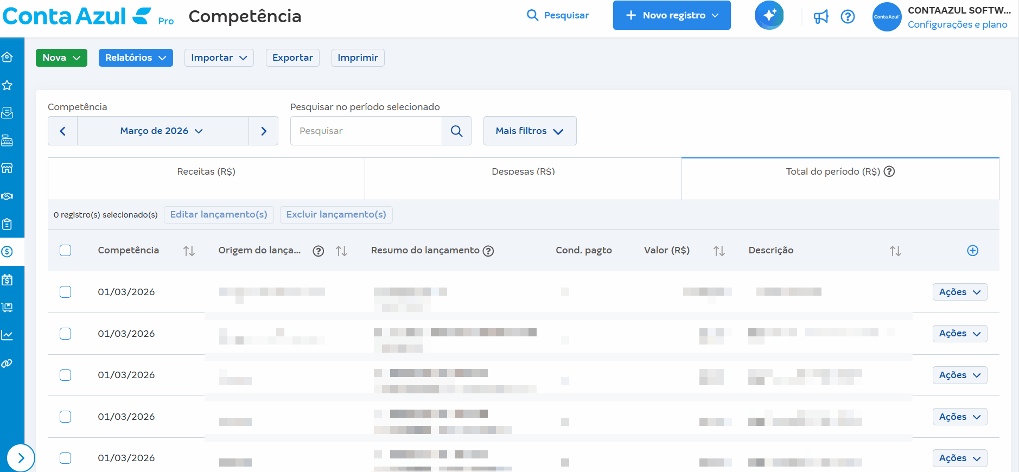Open the cash register sidebar icon
The height and width of the screenshot is (472, 1019).
pos(7,141)
